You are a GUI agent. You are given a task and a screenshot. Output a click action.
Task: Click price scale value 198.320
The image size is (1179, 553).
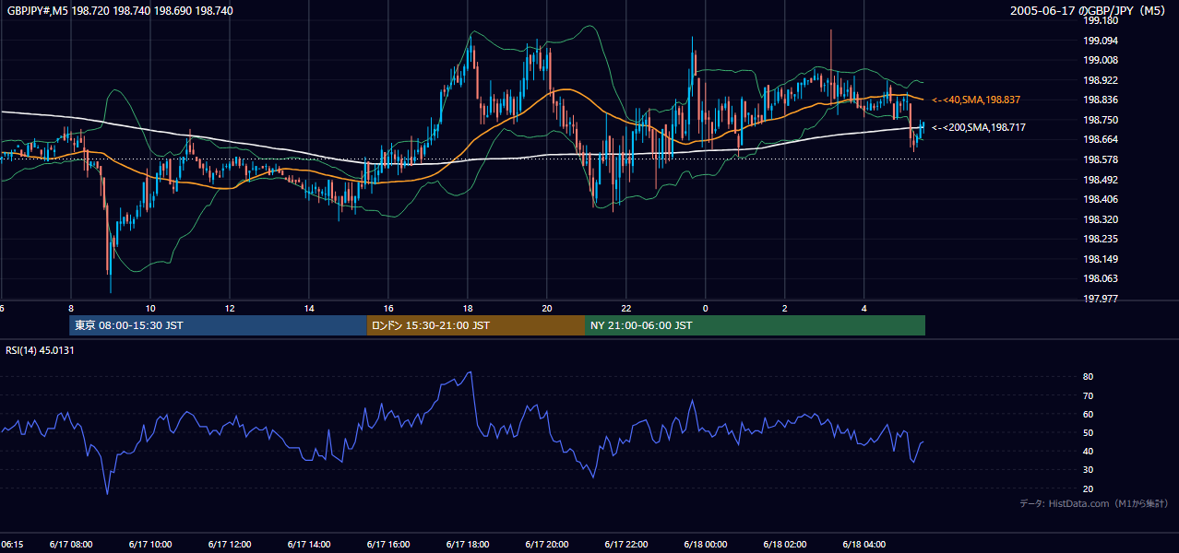(1101, 219)
